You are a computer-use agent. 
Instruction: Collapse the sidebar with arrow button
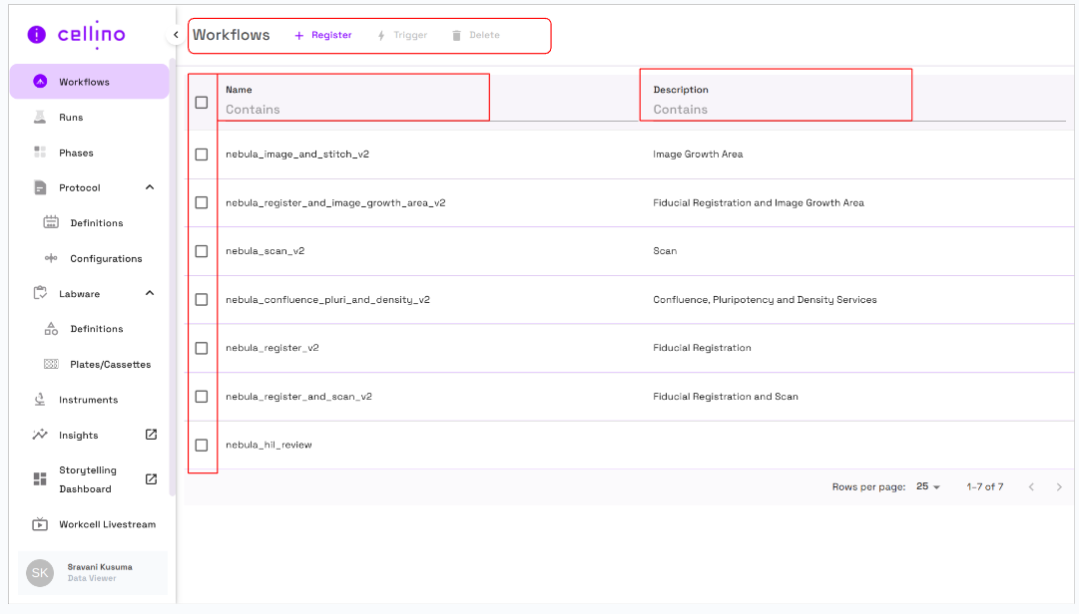(176, 35)
